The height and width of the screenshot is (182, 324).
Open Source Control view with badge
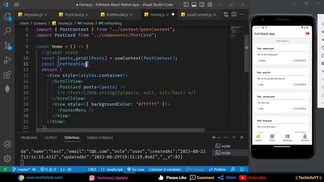click(8, 45)
